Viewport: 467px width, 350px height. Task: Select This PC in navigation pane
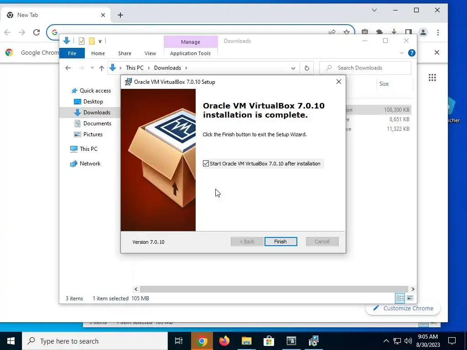click(84, 149)
